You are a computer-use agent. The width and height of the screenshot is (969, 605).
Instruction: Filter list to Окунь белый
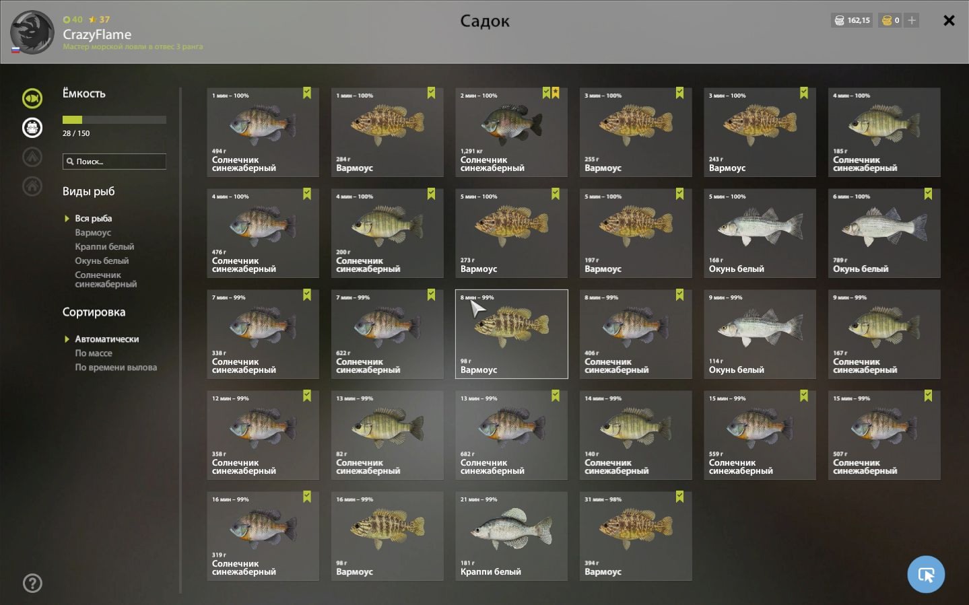102,260
